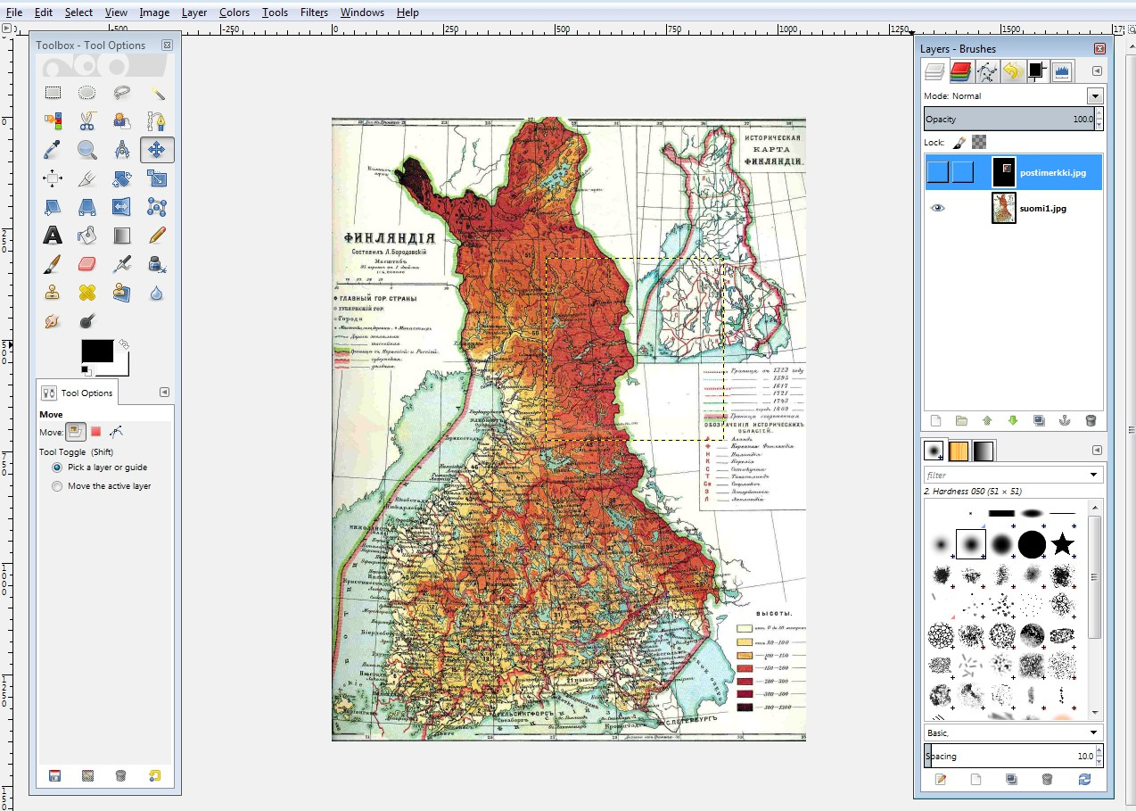Screen dimensions: 1136x811
Task: Choose the Free Select lasso tool
Action: 122,92
